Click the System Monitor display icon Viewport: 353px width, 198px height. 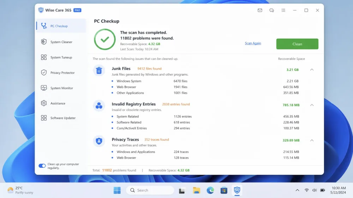pyautogui.click(x=44, y=88)
